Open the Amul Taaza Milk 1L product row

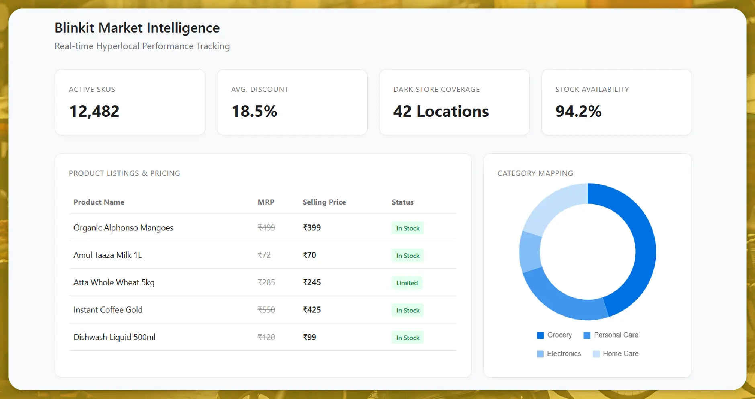point(107,255)
